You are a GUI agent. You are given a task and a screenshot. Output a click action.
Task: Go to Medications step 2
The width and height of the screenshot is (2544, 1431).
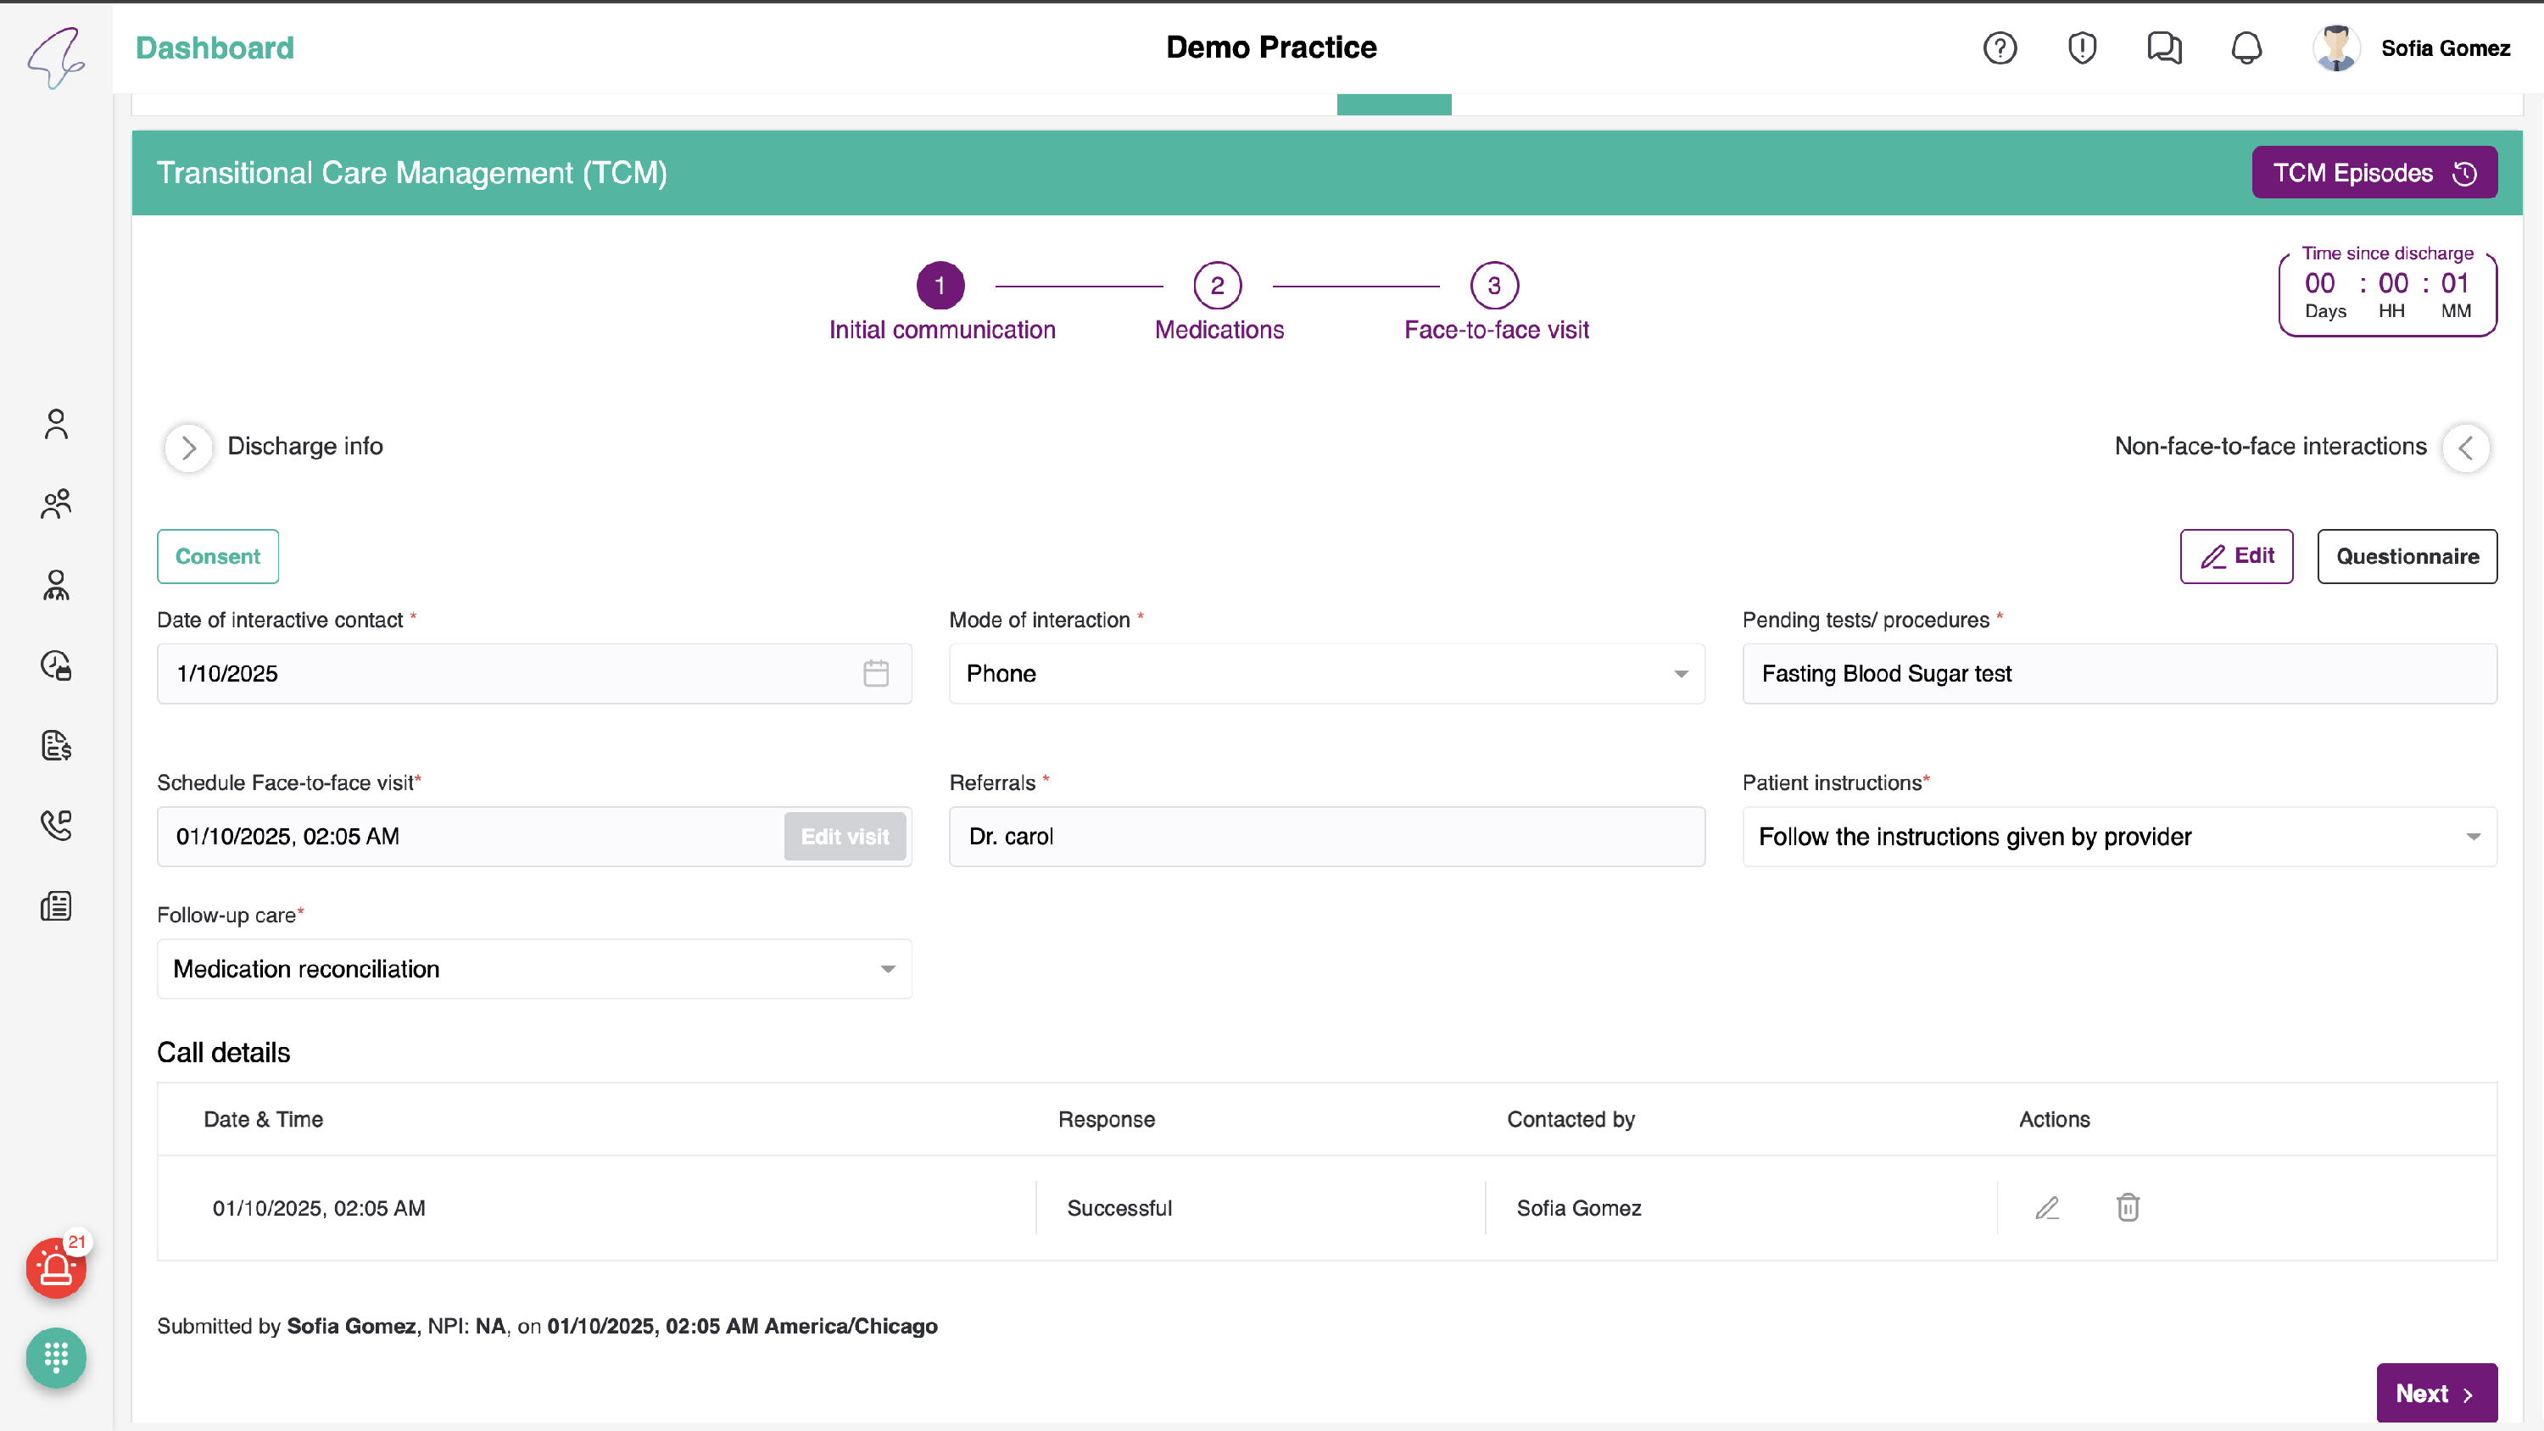click(x=1217, y=287)
